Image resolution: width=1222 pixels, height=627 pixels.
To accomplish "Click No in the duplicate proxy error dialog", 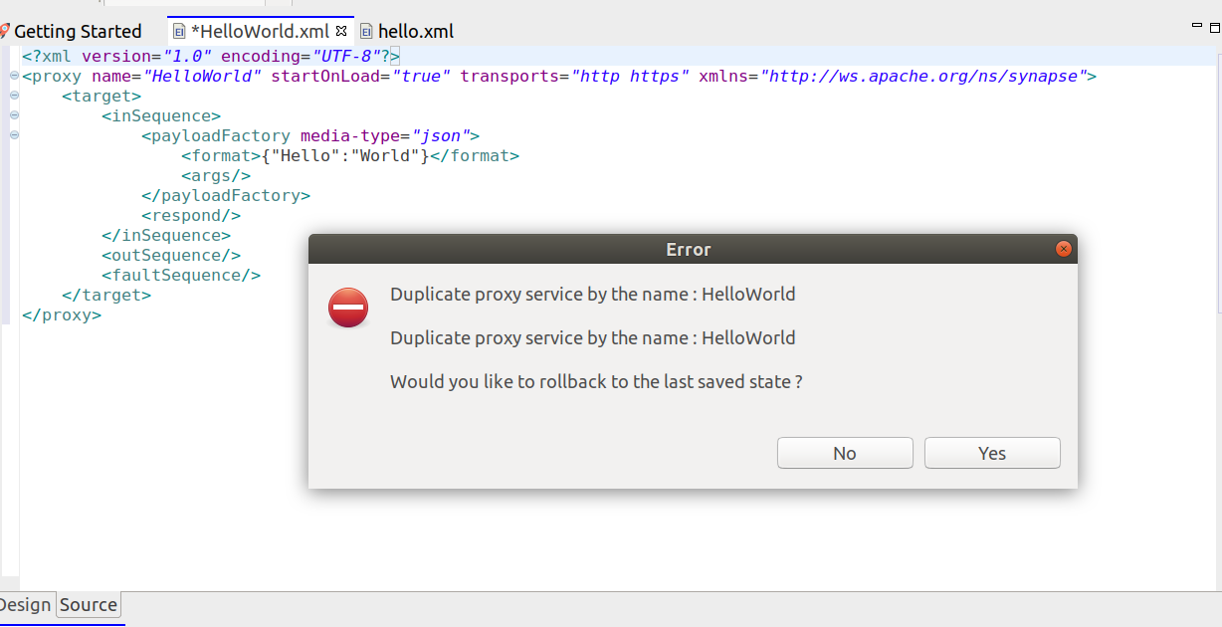I will [844, 453].
